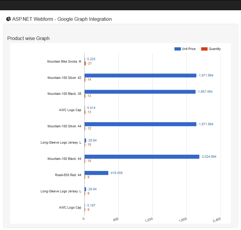This screenshot has height=230, width=241.
Task: Click the 2,024.994 value annotation
Action: pos(209,157)
